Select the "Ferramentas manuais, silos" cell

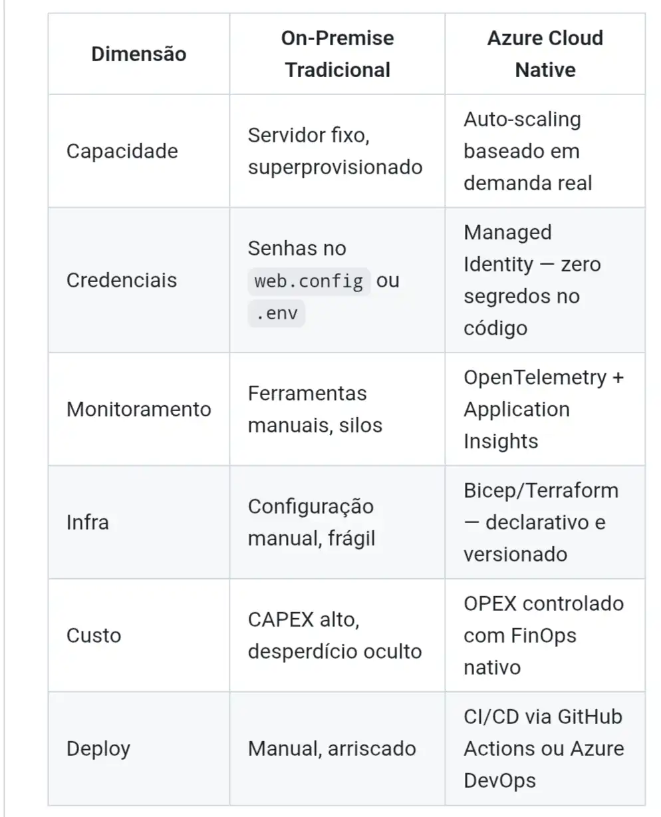(315, 409)
